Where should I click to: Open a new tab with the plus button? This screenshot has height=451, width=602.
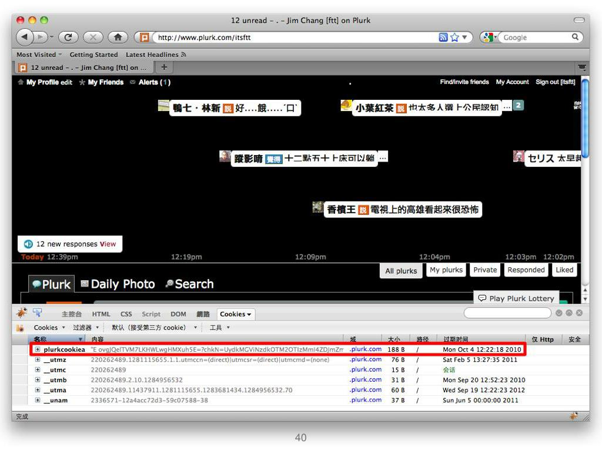pos(164,67)
